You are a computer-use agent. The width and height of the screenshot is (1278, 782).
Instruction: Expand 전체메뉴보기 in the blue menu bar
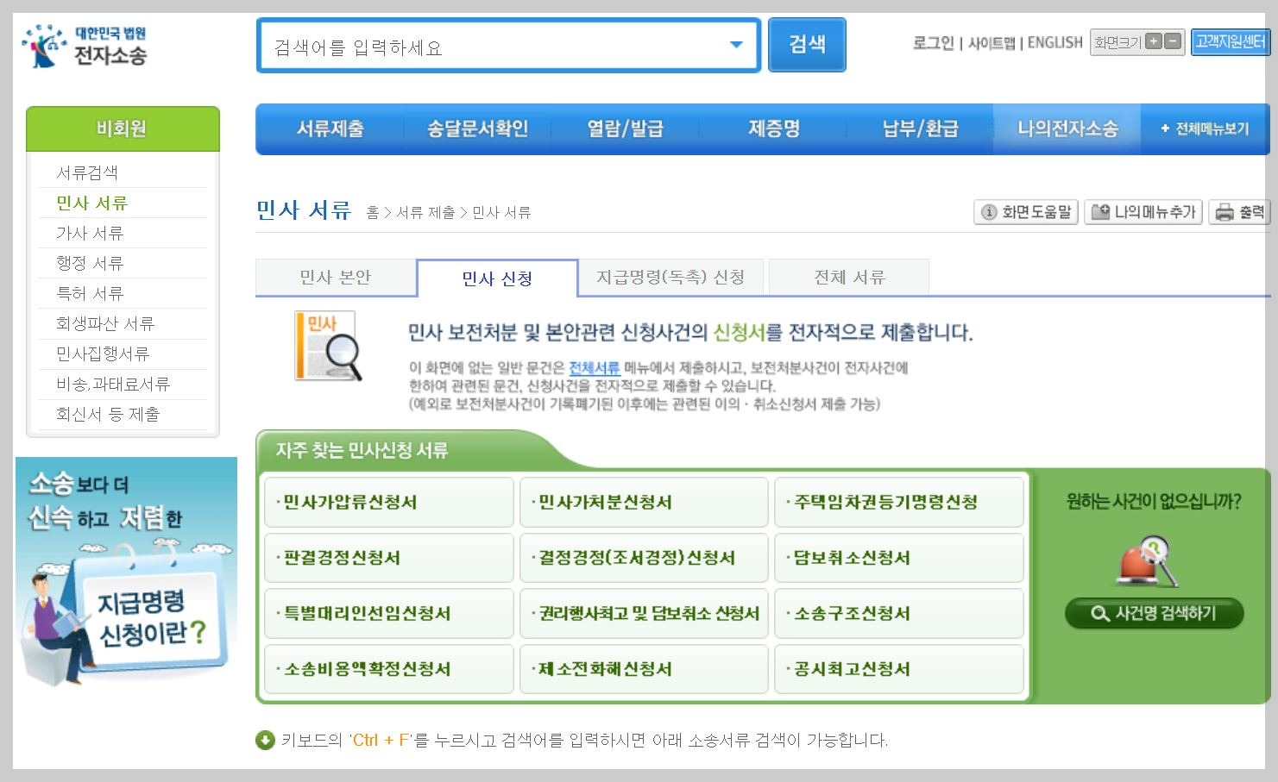1205,128
